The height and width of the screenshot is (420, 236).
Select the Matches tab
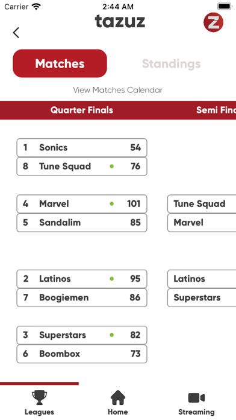[60, 63]
